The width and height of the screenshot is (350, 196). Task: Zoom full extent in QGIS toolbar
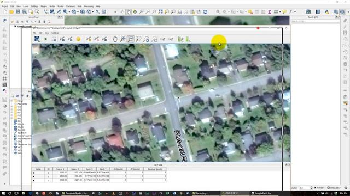[x=160, y=12]
